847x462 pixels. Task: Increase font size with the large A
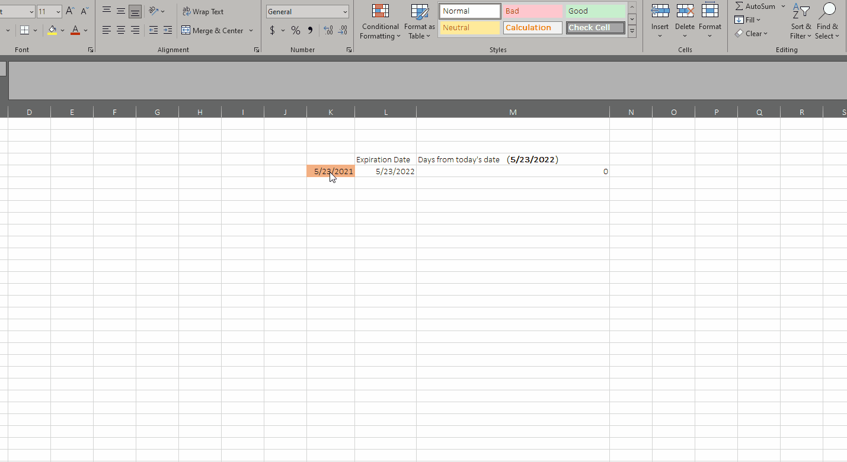pyautogui.click(x=70, y=11)
